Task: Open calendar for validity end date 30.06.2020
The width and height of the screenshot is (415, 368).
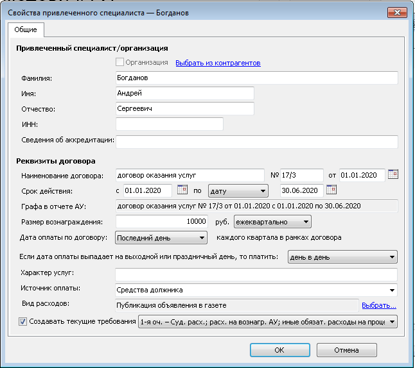Action: pyautogui.click(x=331, y=190)
